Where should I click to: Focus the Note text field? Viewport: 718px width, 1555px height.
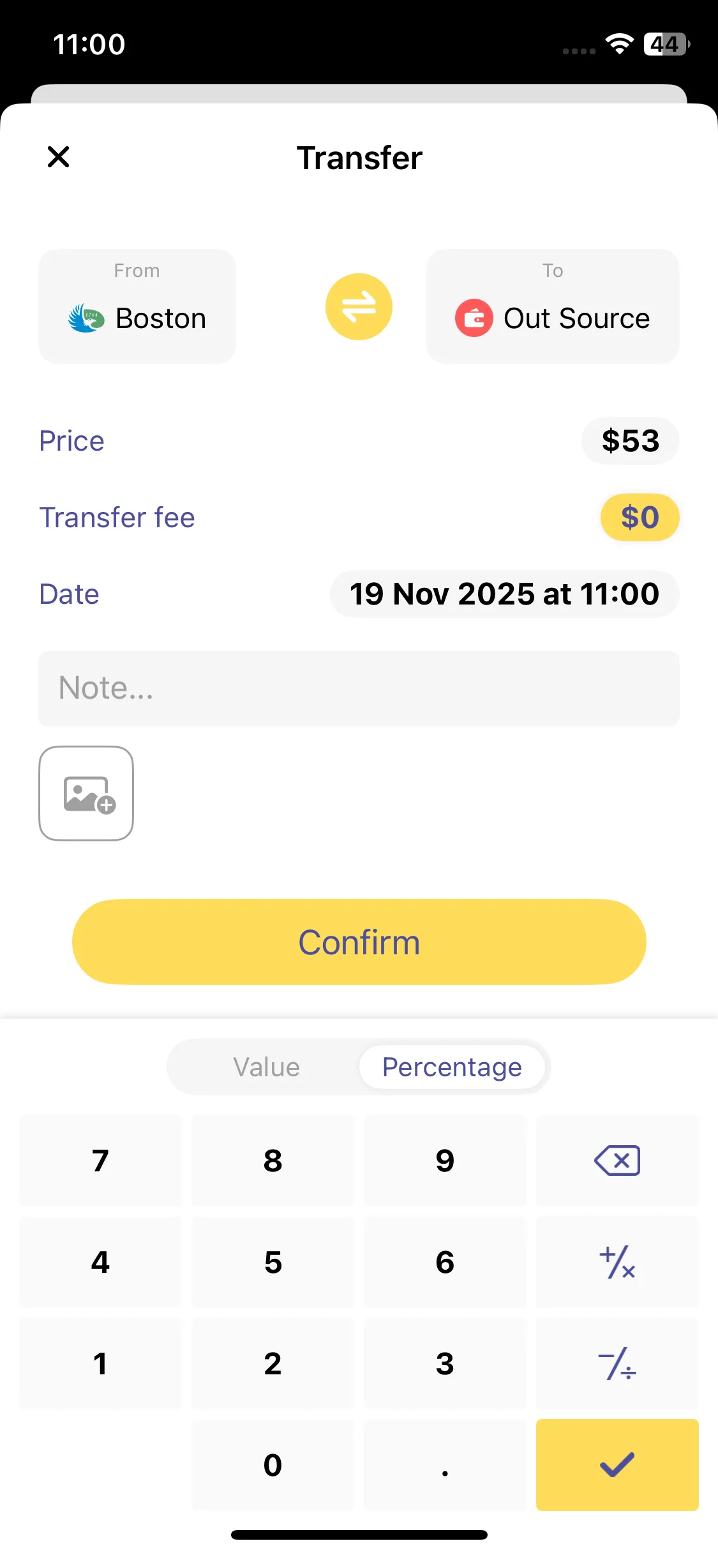coord(359,688)
